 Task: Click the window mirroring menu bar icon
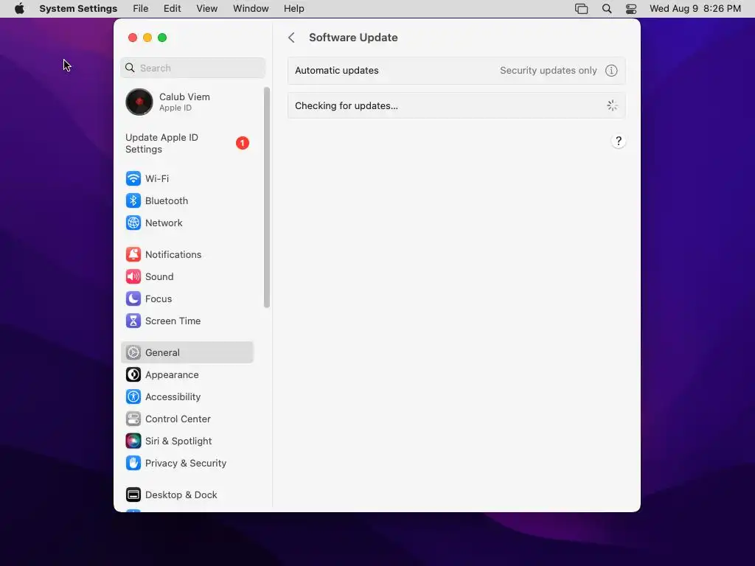click(x=581, y=9)
